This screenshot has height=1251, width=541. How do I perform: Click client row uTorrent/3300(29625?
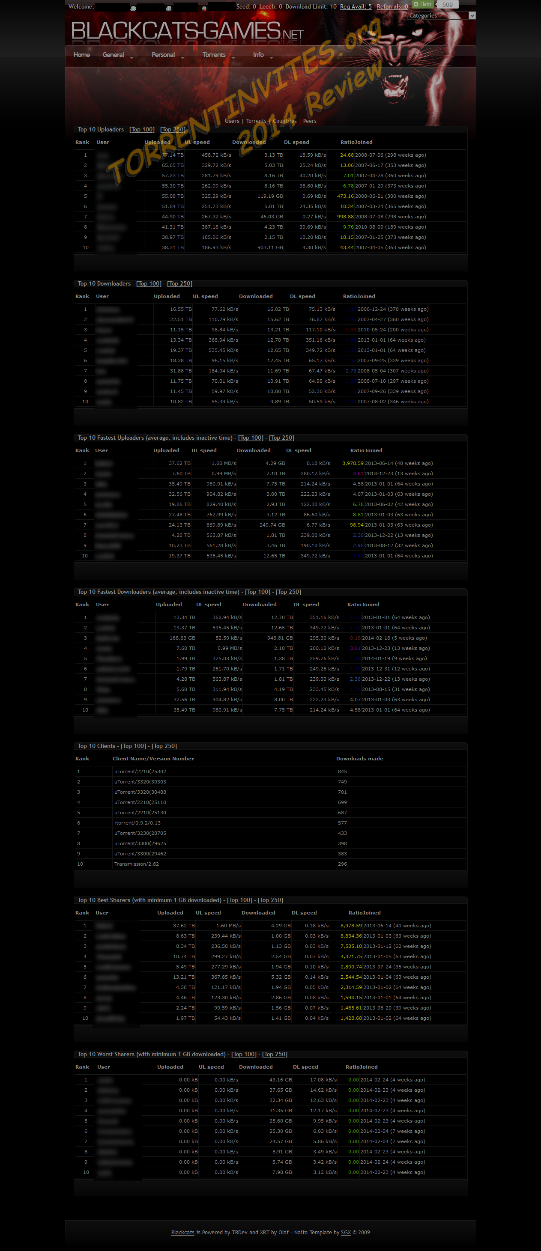click(270, 843)
